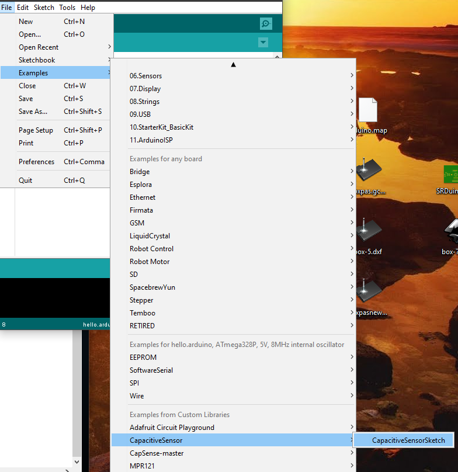This screenshot has height=472, width=458.
Task: Click the hello.ardu board label in status bar
Action: (96, 325)
